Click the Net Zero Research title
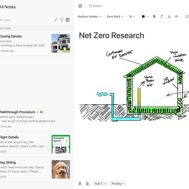Viewport: 189px width, 189px height. 112,35
